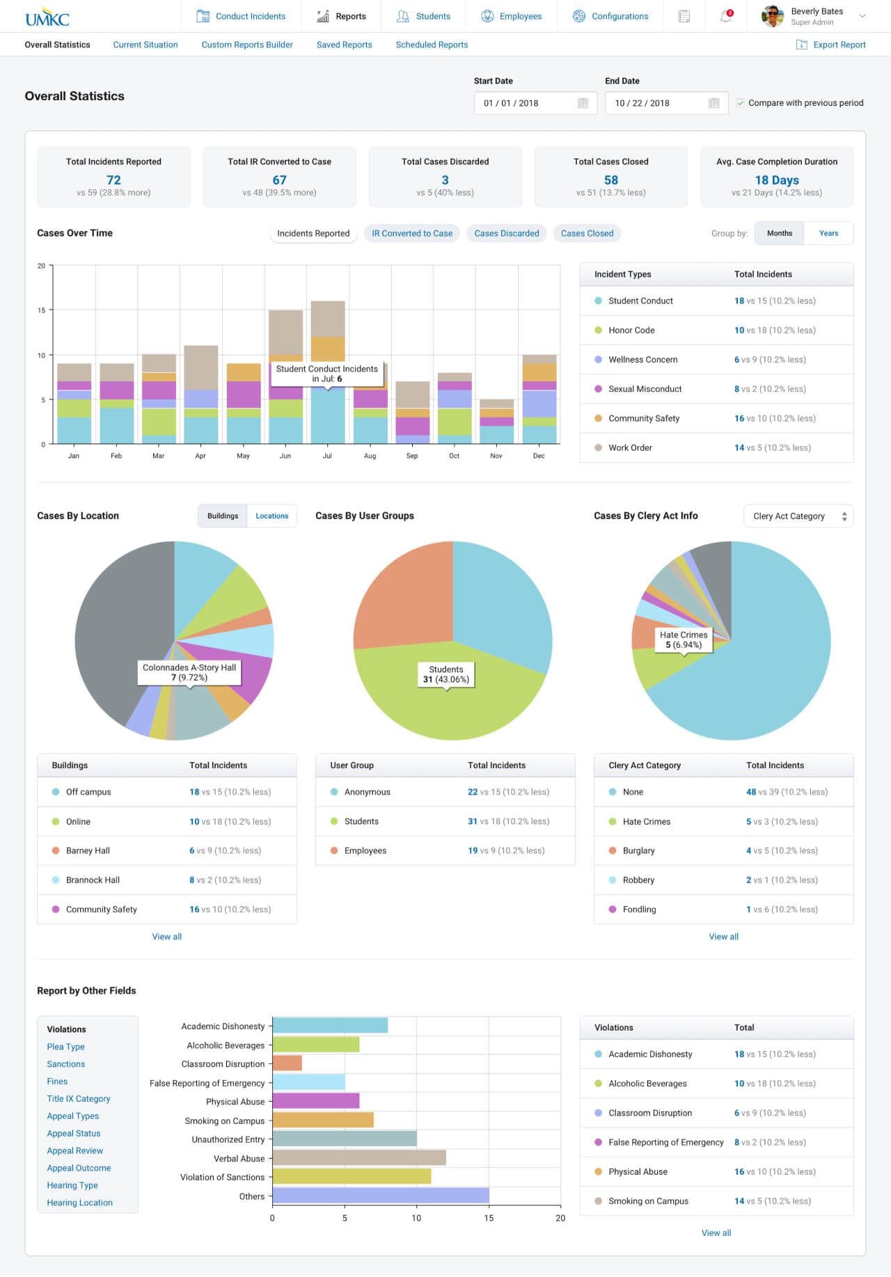The width and height of the screenshot is (891, 1277).
Task: Click Sexual Misconduct purple legend dot
Action: point(598,389)
